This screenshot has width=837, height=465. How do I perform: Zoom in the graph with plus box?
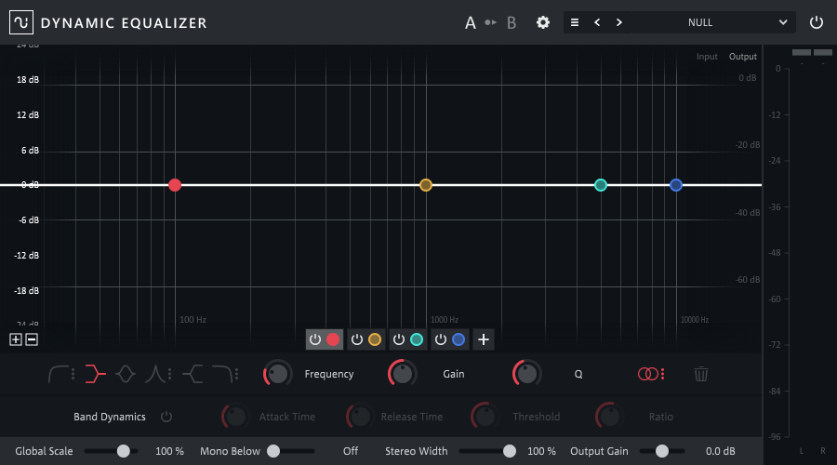pyautogui.click(x=16, y=339)
